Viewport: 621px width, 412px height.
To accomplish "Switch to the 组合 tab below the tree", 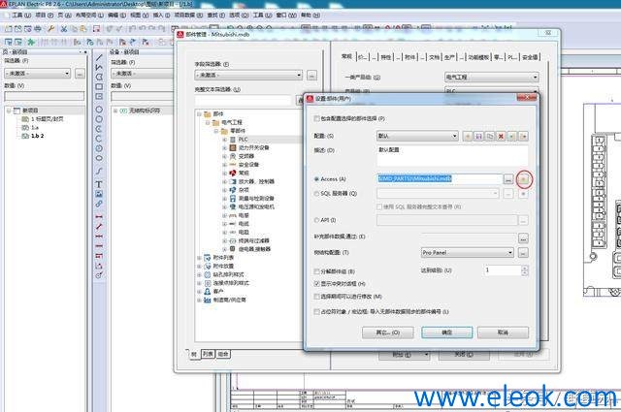I will click(x=223, y=354).
